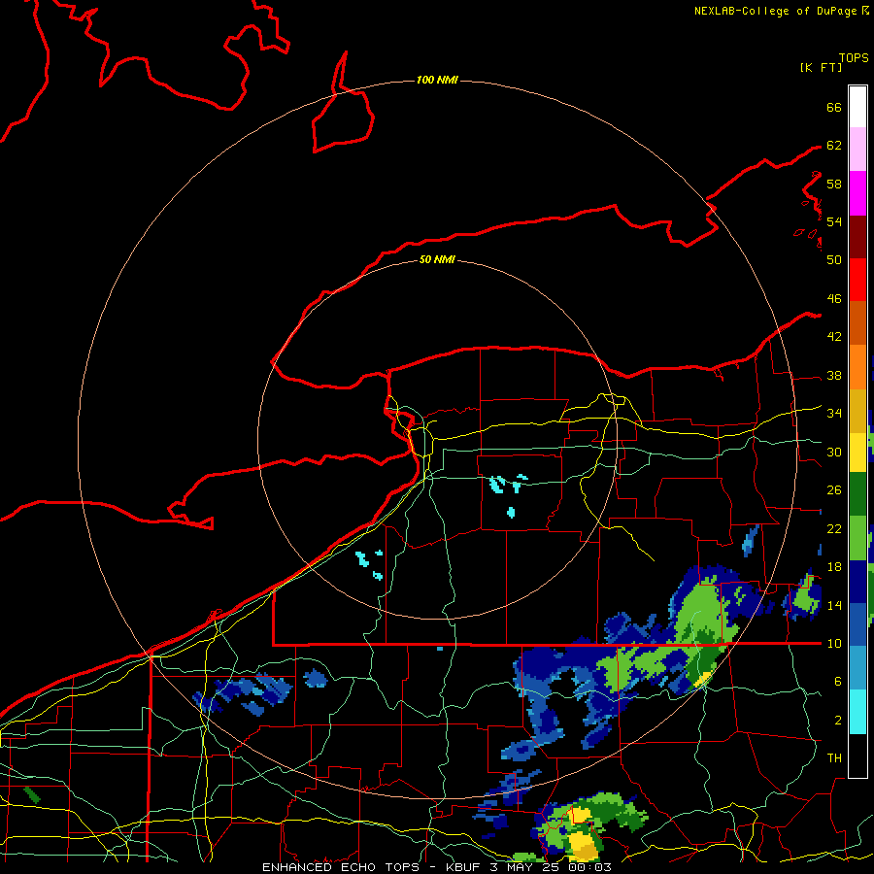Pick the light blue 14 kft legend swatch
Screen dimensions: 874x874
coord(857,667)
